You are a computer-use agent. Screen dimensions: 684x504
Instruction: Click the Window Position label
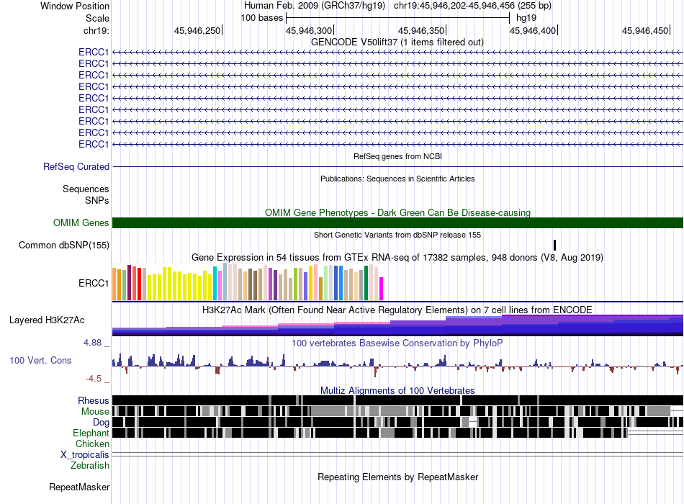tap(75, 6)
